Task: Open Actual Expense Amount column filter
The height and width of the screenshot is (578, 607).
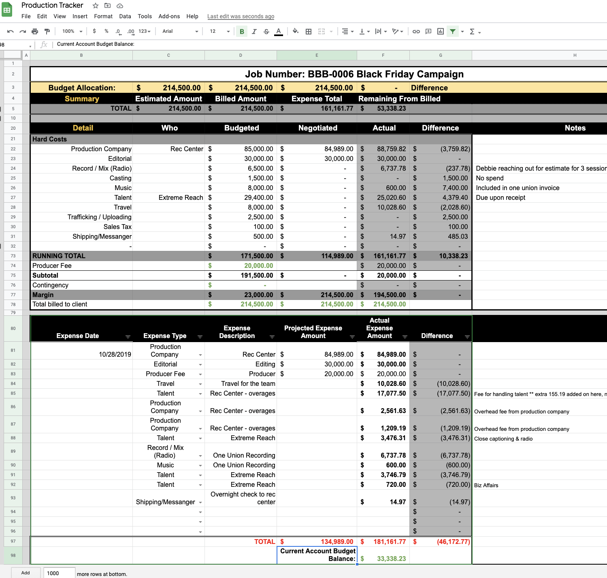Action: pyautogui.click(x=405, y=337)
